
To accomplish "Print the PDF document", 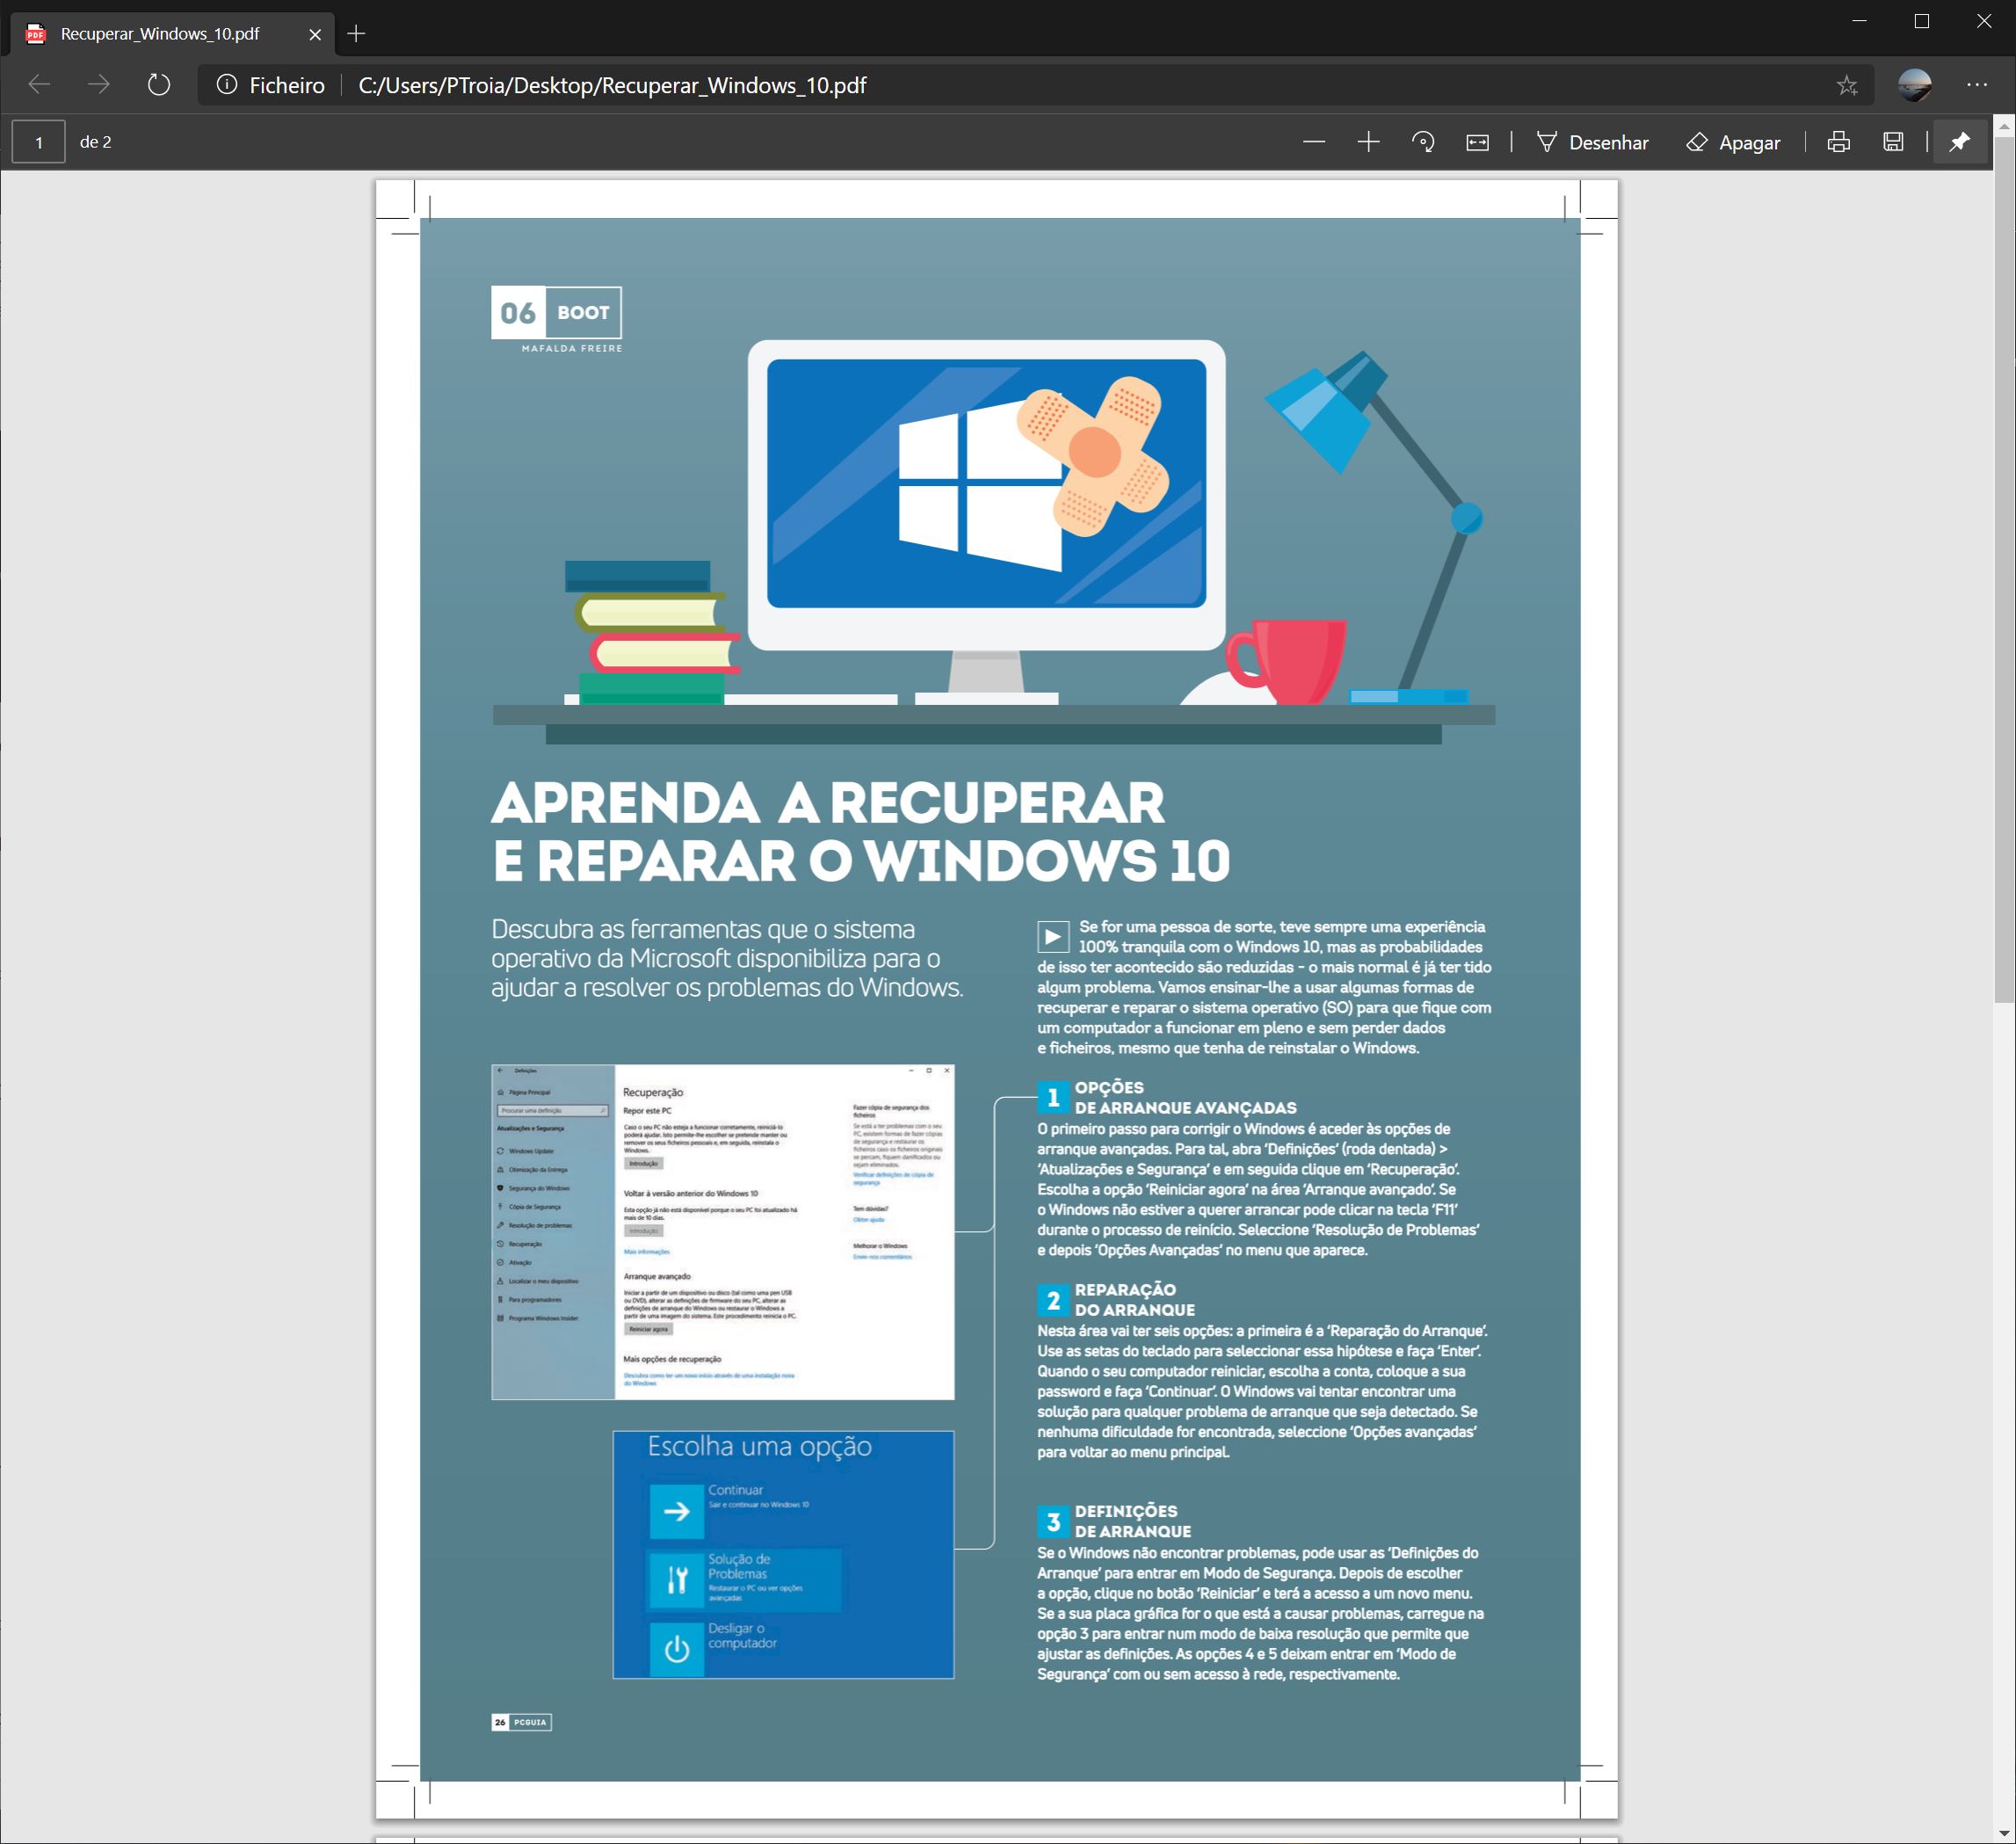I will [1838, 142].
